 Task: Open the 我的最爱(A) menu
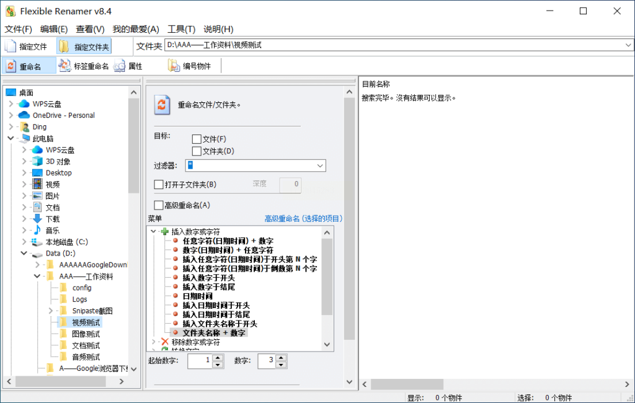[x=136, y=29]
